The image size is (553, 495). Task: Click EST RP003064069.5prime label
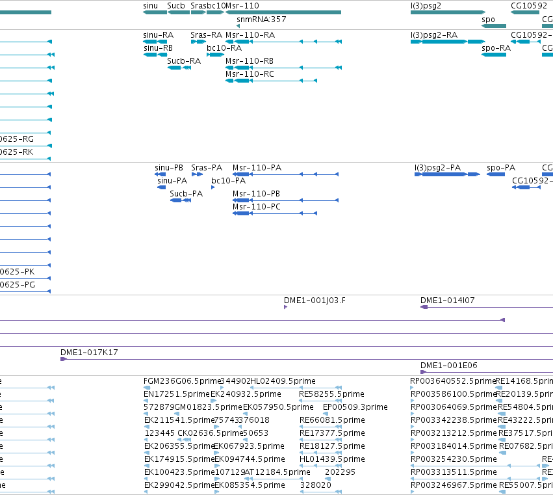454,407
